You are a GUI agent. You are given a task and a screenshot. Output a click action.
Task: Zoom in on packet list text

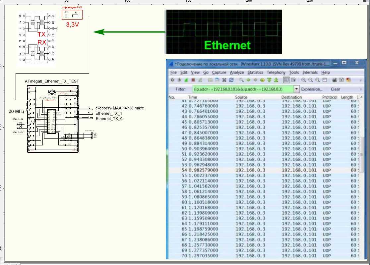(x=304, y=80)
